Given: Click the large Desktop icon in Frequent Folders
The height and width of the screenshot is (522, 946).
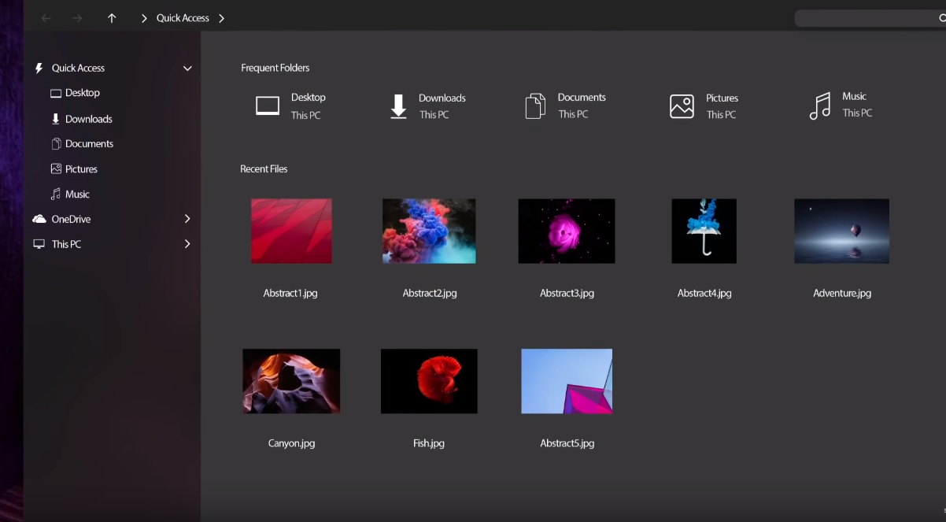Looking at the screenshot, I should (268, 106).
